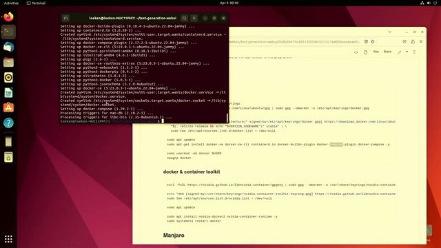Launch LibreOffice Writer from the dock
Image resolution: width=441 pixels, height=248 pixels.
point(8,92)
